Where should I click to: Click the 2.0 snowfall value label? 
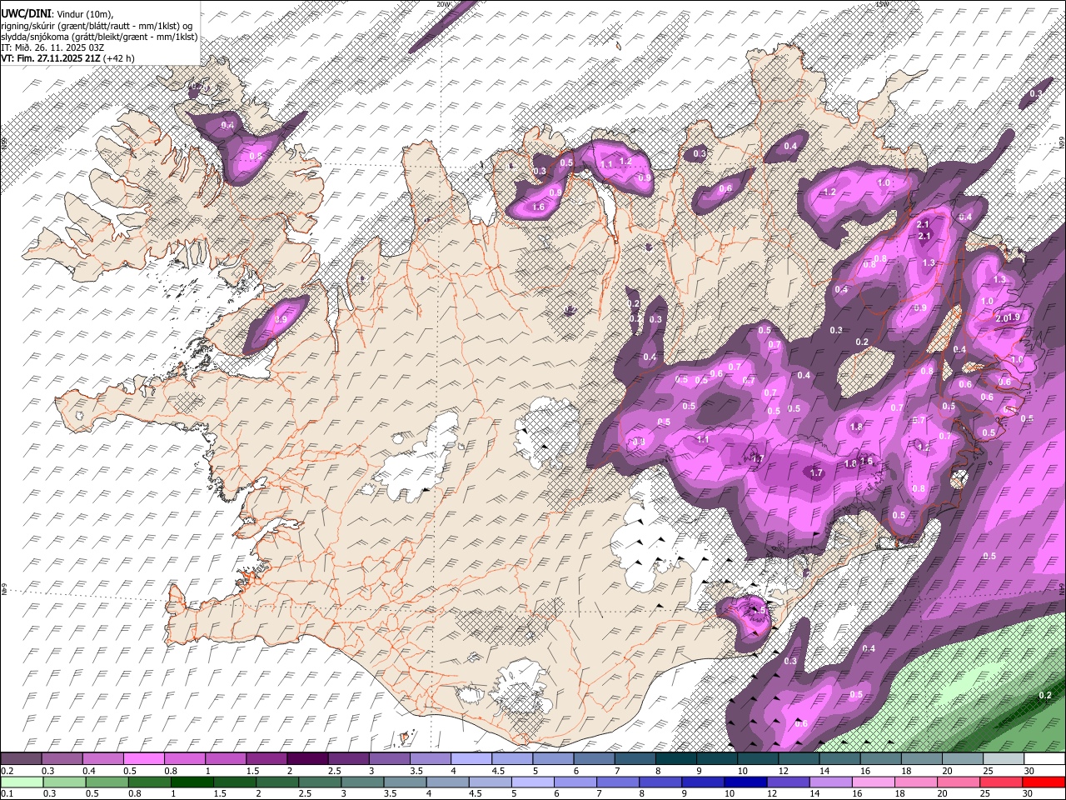(1002, 318)
